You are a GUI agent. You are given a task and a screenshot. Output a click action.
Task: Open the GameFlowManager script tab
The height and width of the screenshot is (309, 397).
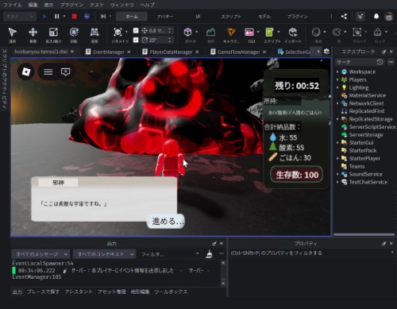pos(239,52)
